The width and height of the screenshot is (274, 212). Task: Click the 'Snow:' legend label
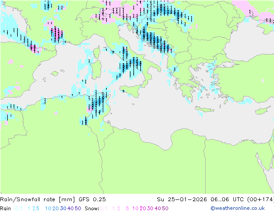92,209
